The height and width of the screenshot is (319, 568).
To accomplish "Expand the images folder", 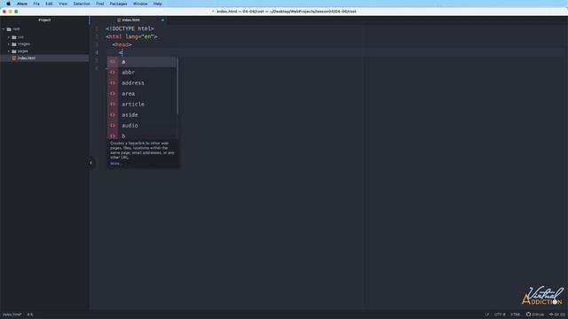I will [x=9, y=44].
